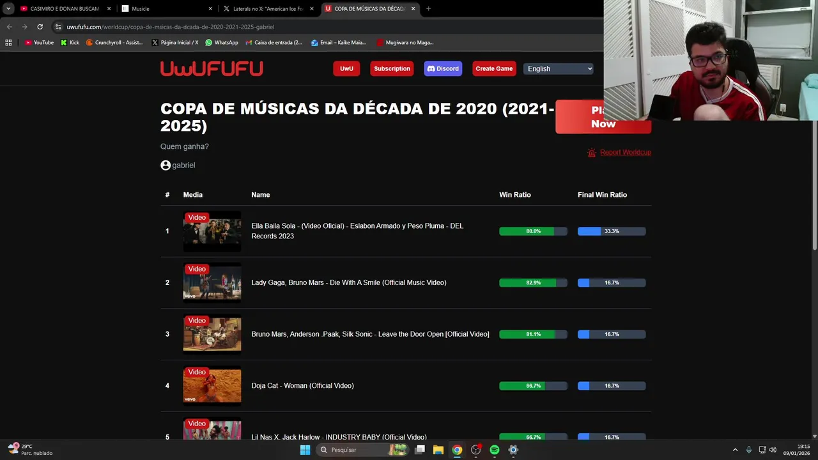The image size is (818, 460).
Task: Expand the tab search dropdown arrow
Action: point(8,9)
